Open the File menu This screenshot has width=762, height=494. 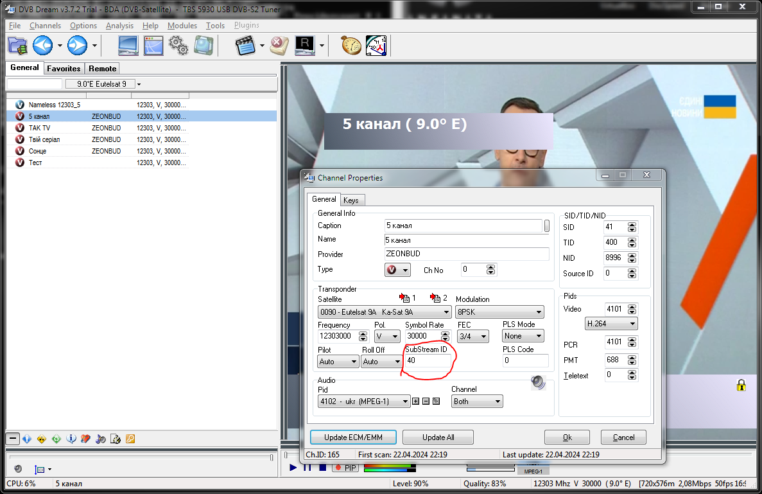[x=15, y=25]
